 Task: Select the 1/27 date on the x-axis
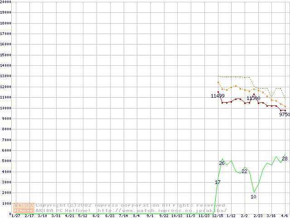16,216
